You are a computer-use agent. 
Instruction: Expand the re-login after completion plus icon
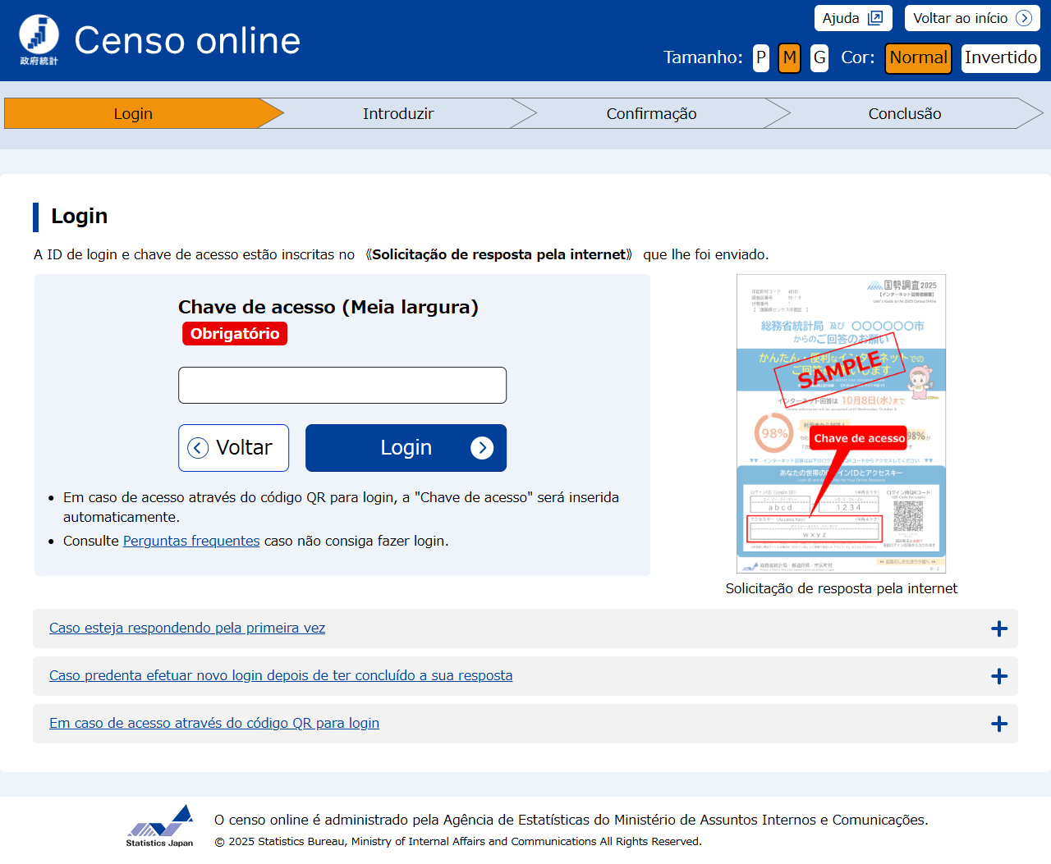pos(999,677)
